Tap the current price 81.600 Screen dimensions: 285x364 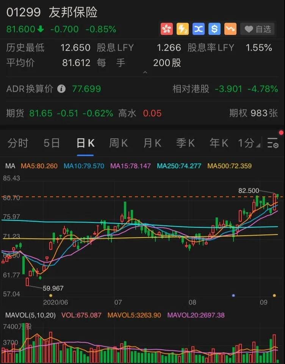point(21,29)
